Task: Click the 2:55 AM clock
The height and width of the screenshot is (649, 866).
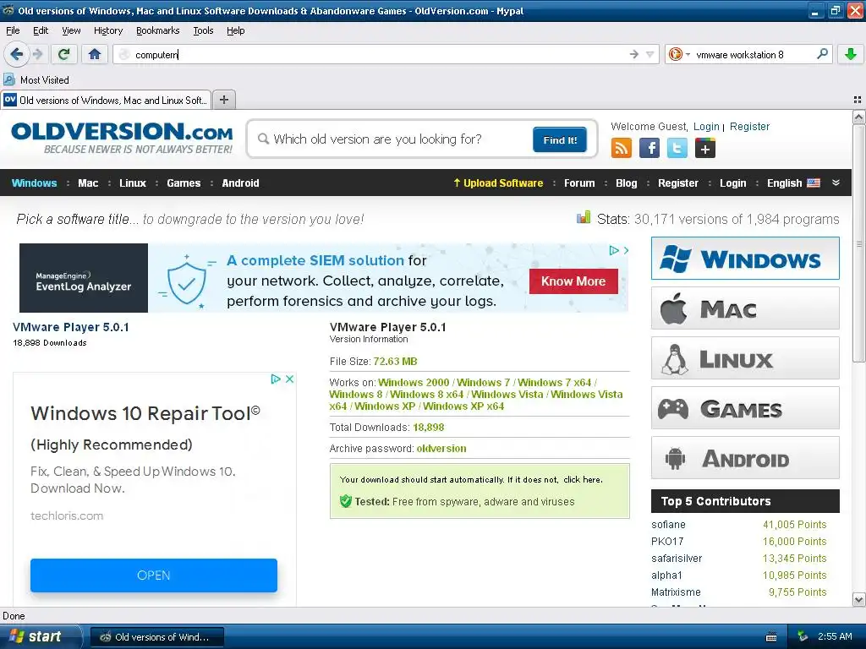Action: click(835, 637)
